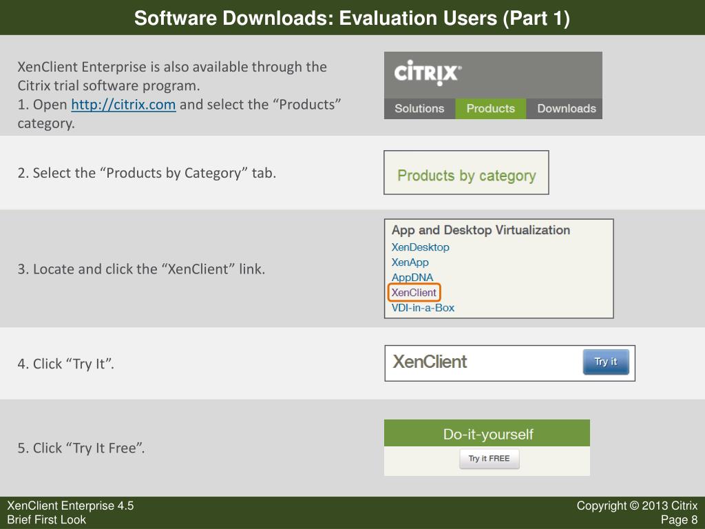Click the highlighted XenClient link
The width and height of the screenshot is (705, 529).
pos(414,292)
